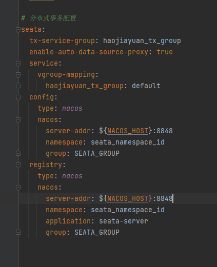Fold the vgroup-mapping section
Image resolution: width=217 pixels, height=267 pixels.
click(x=18, y=75)
